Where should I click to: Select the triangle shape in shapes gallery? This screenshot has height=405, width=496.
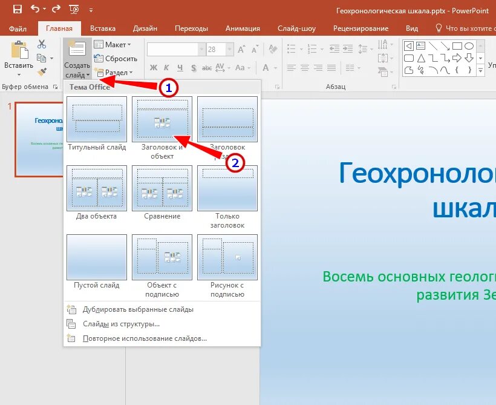pyautogui.click(x=421, y=58)
